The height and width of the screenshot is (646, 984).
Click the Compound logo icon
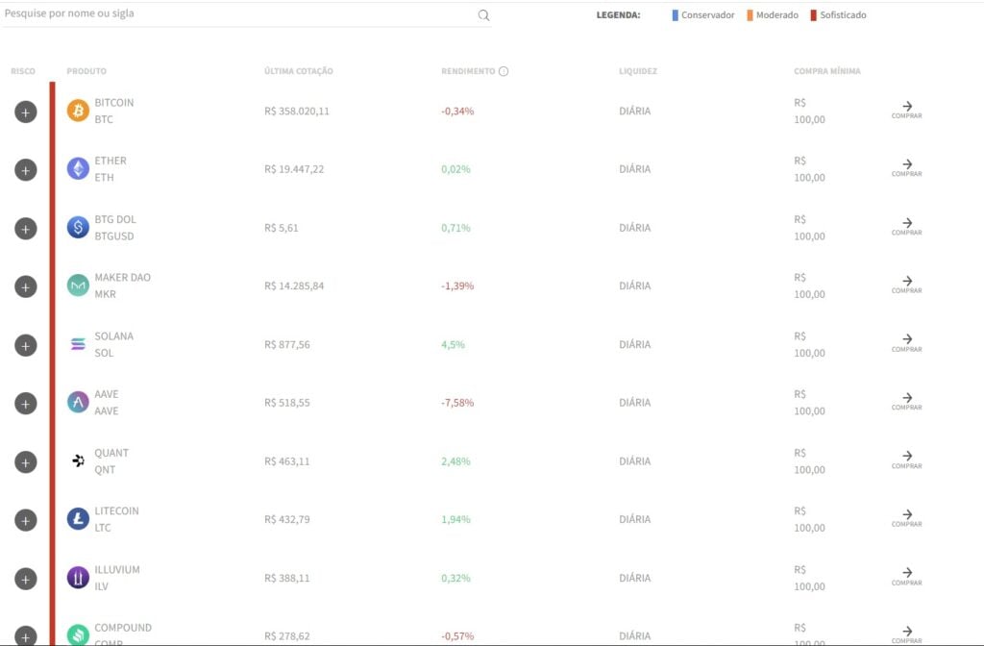pos(78,634)
